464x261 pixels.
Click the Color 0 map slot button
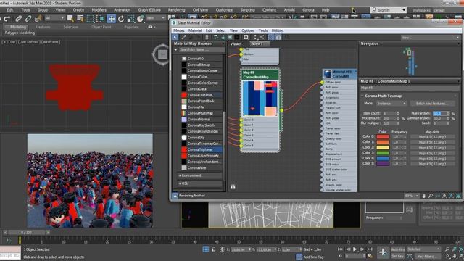coord(432,137)
